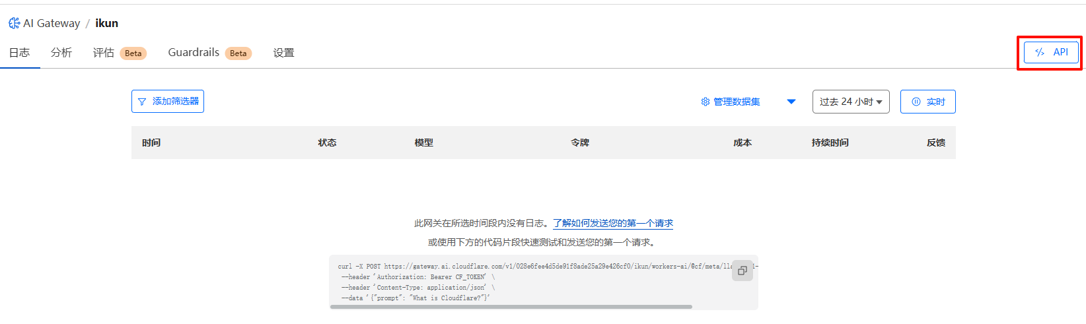The image size is (1086, 324).
Task: Click the Content-Type header line in snippet
Action: [417, 288]
